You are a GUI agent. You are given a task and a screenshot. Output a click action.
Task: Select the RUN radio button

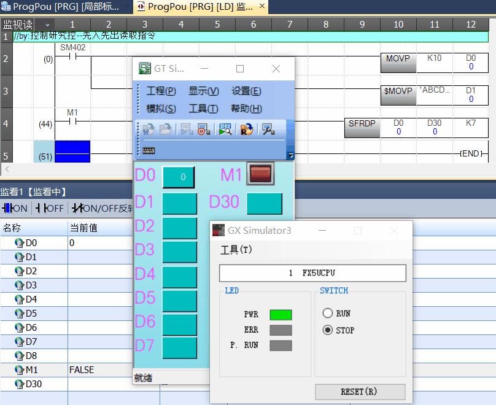pyautogui.click(x=330, y=313)
